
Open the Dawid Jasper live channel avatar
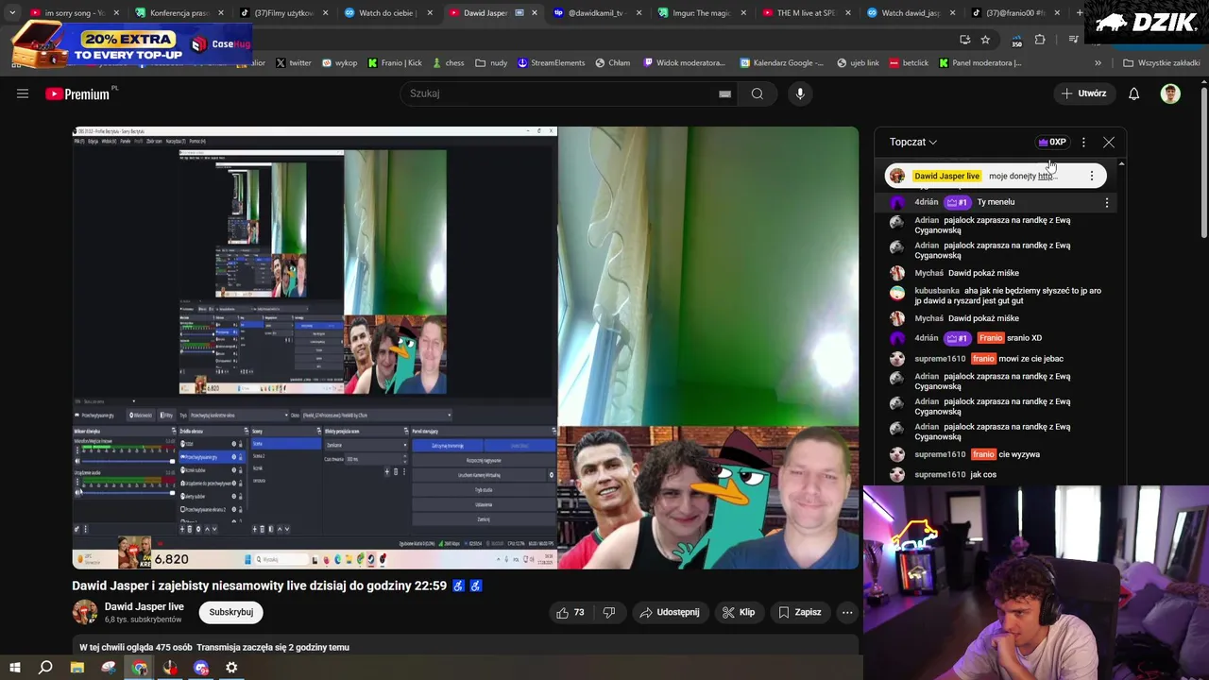85,612
